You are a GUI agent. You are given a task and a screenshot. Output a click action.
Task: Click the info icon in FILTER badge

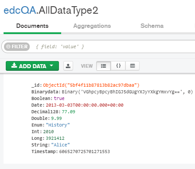point(8,46)
